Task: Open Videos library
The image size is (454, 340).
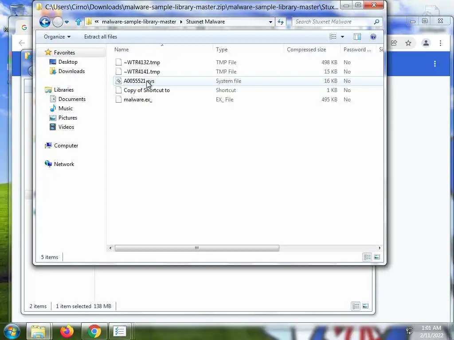Action: click(66, 127)
